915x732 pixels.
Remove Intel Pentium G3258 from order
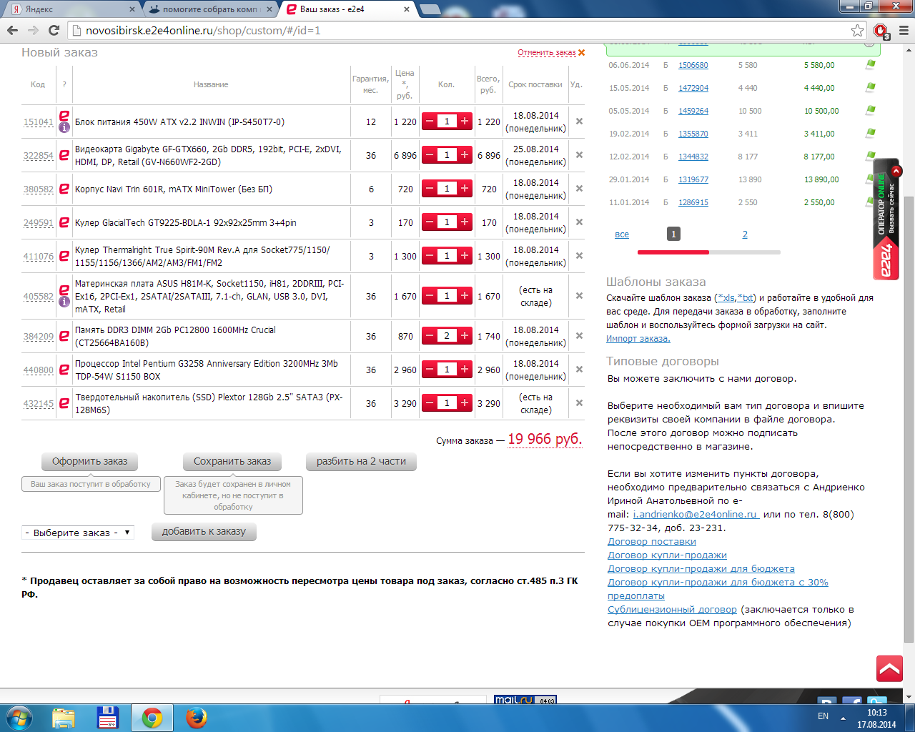point(579,370)
